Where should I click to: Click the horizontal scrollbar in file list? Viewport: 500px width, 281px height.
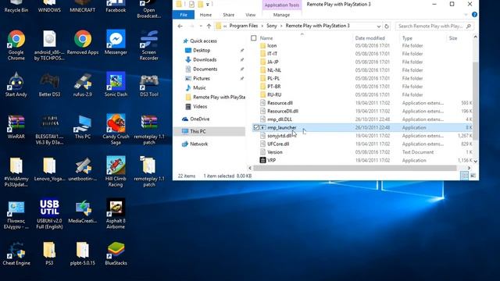[x=355, y=168]
